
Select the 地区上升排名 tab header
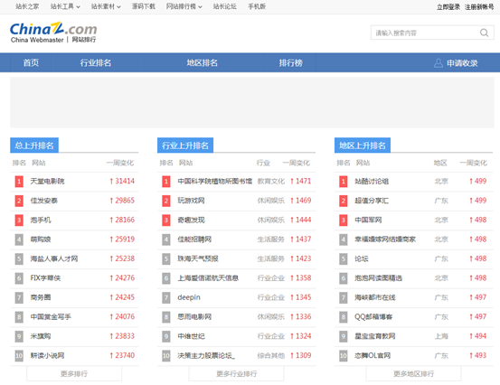tap(363, 146)
